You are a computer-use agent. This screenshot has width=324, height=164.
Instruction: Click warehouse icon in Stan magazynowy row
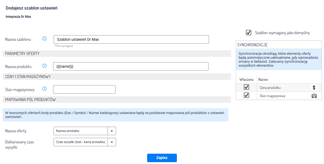pyautogui.click(x=314, y=96)
